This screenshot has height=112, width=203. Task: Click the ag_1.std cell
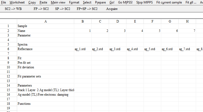83,49
